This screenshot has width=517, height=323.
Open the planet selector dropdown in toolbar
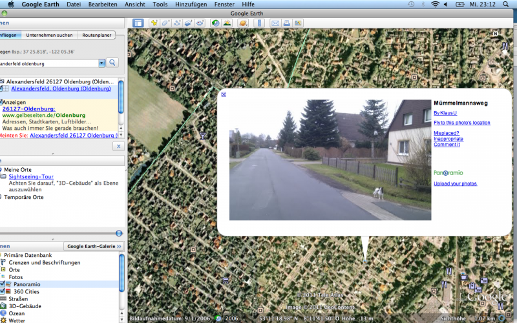[242, 23]
